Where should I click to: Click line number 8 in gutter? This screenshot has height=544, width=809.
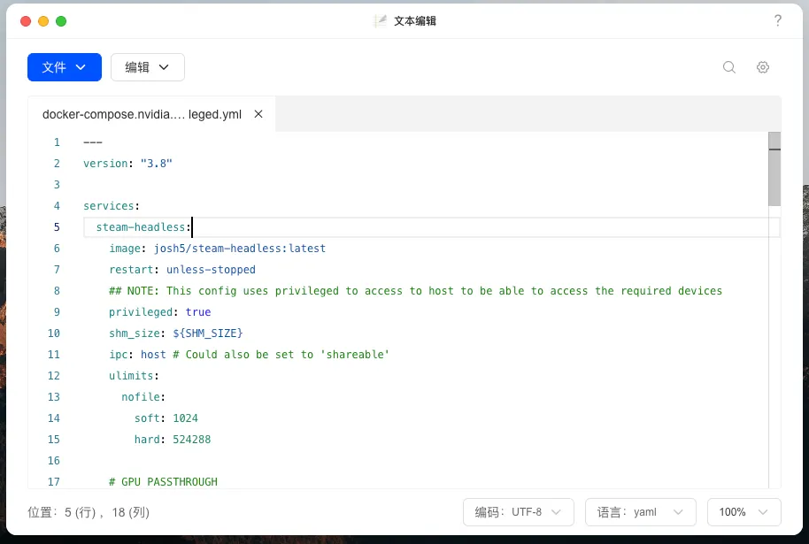click(x=57, y=291)
